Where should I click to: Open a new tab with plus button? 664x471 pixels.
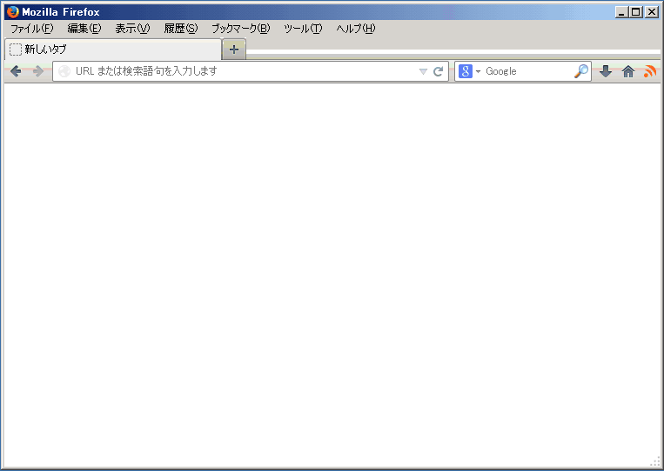point(233,50)
